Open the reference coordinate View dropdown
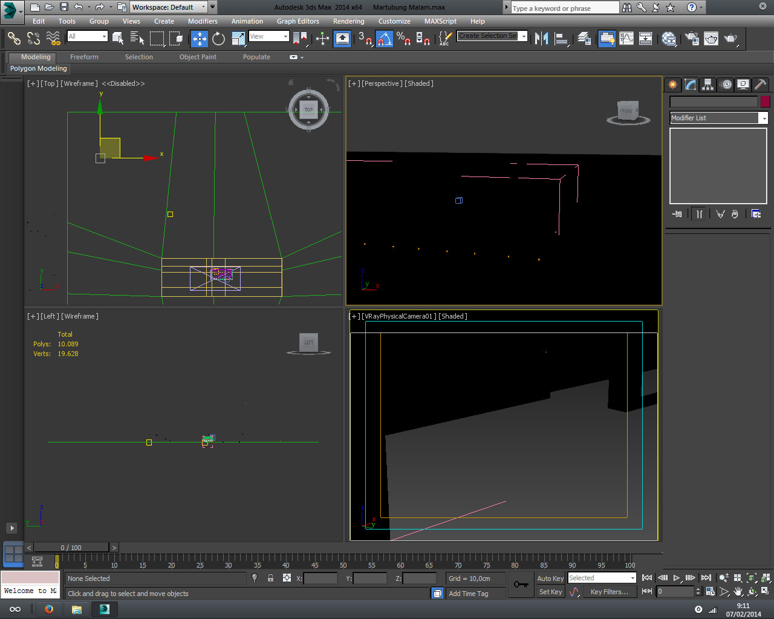The width and height of the screenshot is (774, 619). click(x=268, y=36)
